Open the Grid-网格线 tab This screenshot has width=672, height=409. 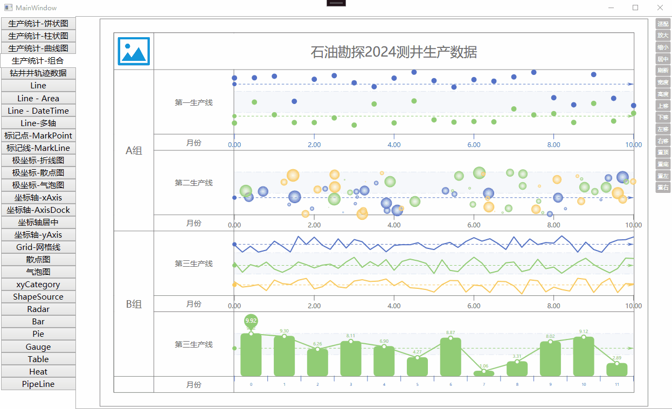click(x=38, y=247)
